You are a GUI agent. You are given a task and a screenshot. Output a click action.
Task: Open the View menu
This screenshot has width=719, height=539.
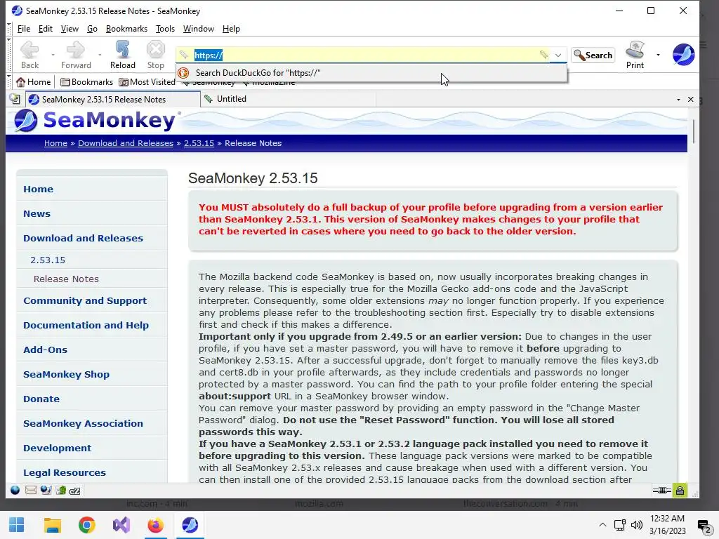pos(70,29)
